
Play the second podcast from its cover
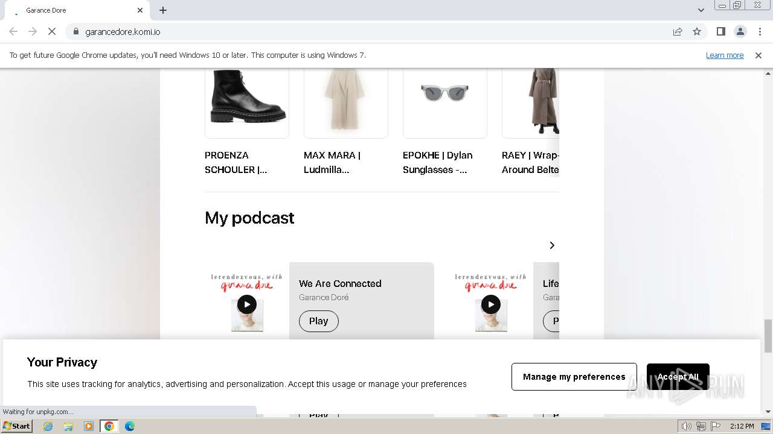[x=491, y=304]
